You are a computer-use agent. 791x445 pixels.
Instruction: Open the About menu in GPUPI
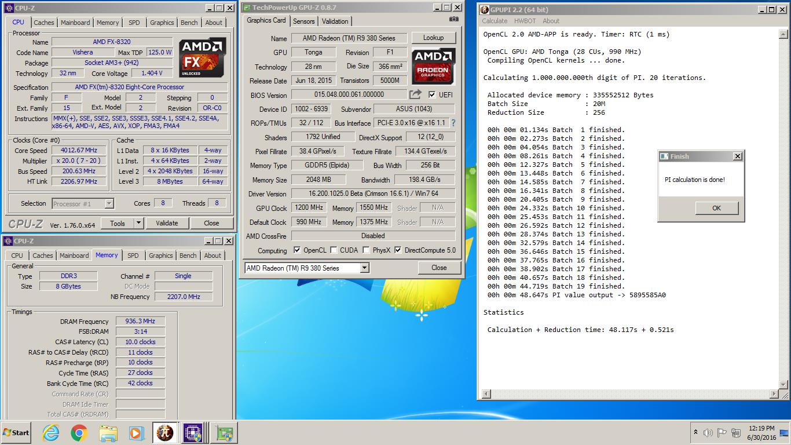tap(551, 21)
